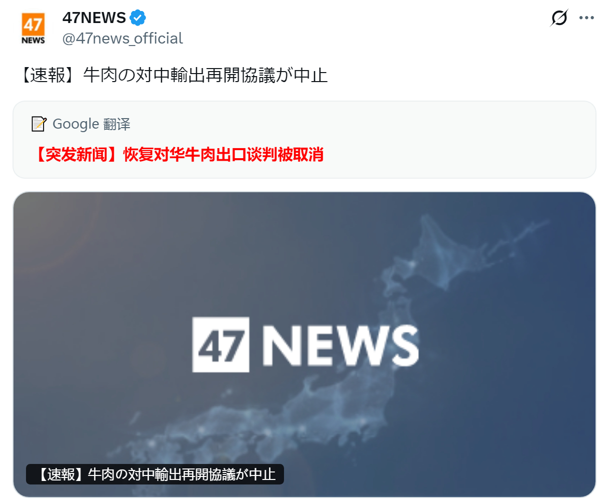Select the Japanese post text about 牛肉
The width and height of the screenshot is (607, 502).
tap(173, 76)
